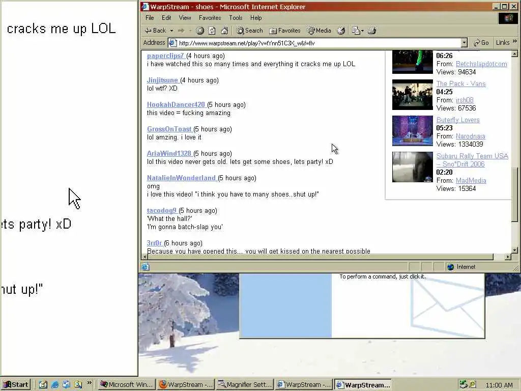The image size is (521, 391).
Task: Open the Media toolbar button
Action: coord(319,31)
